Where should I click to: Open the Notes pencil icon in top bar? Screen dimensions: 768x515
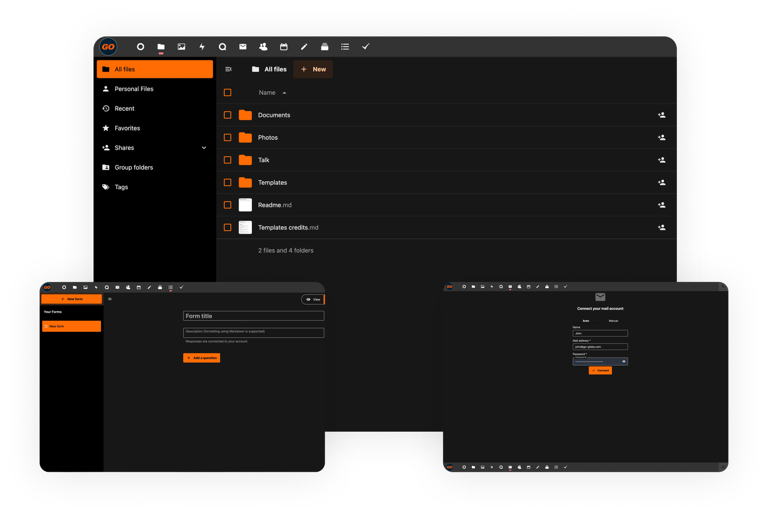click(304, 47)
